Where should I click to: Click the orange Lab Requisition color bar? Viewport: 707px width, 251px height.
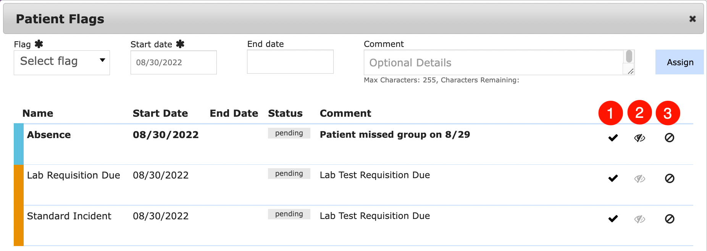click(19, 185)
